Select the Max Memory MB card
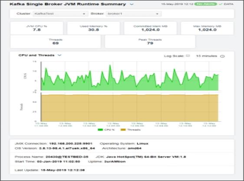 coord(207,28)
